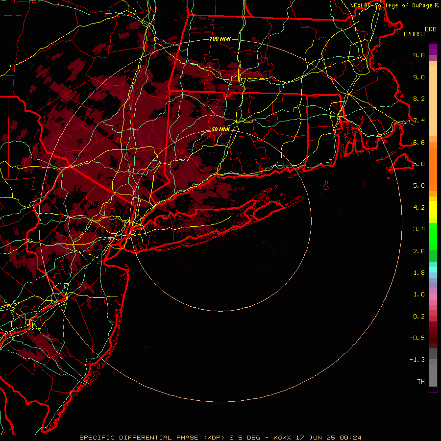The width and height of the screenshot is (441, 441).
Task: Click the 50 NMI range ring label
Action: click(x=220, y=129)
